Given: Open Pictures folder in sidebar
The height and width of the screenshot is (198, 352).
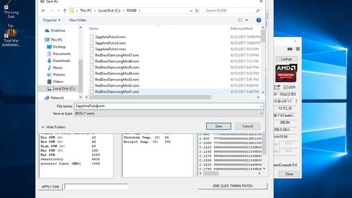Looking at the screenshot, I should (56, 75).
